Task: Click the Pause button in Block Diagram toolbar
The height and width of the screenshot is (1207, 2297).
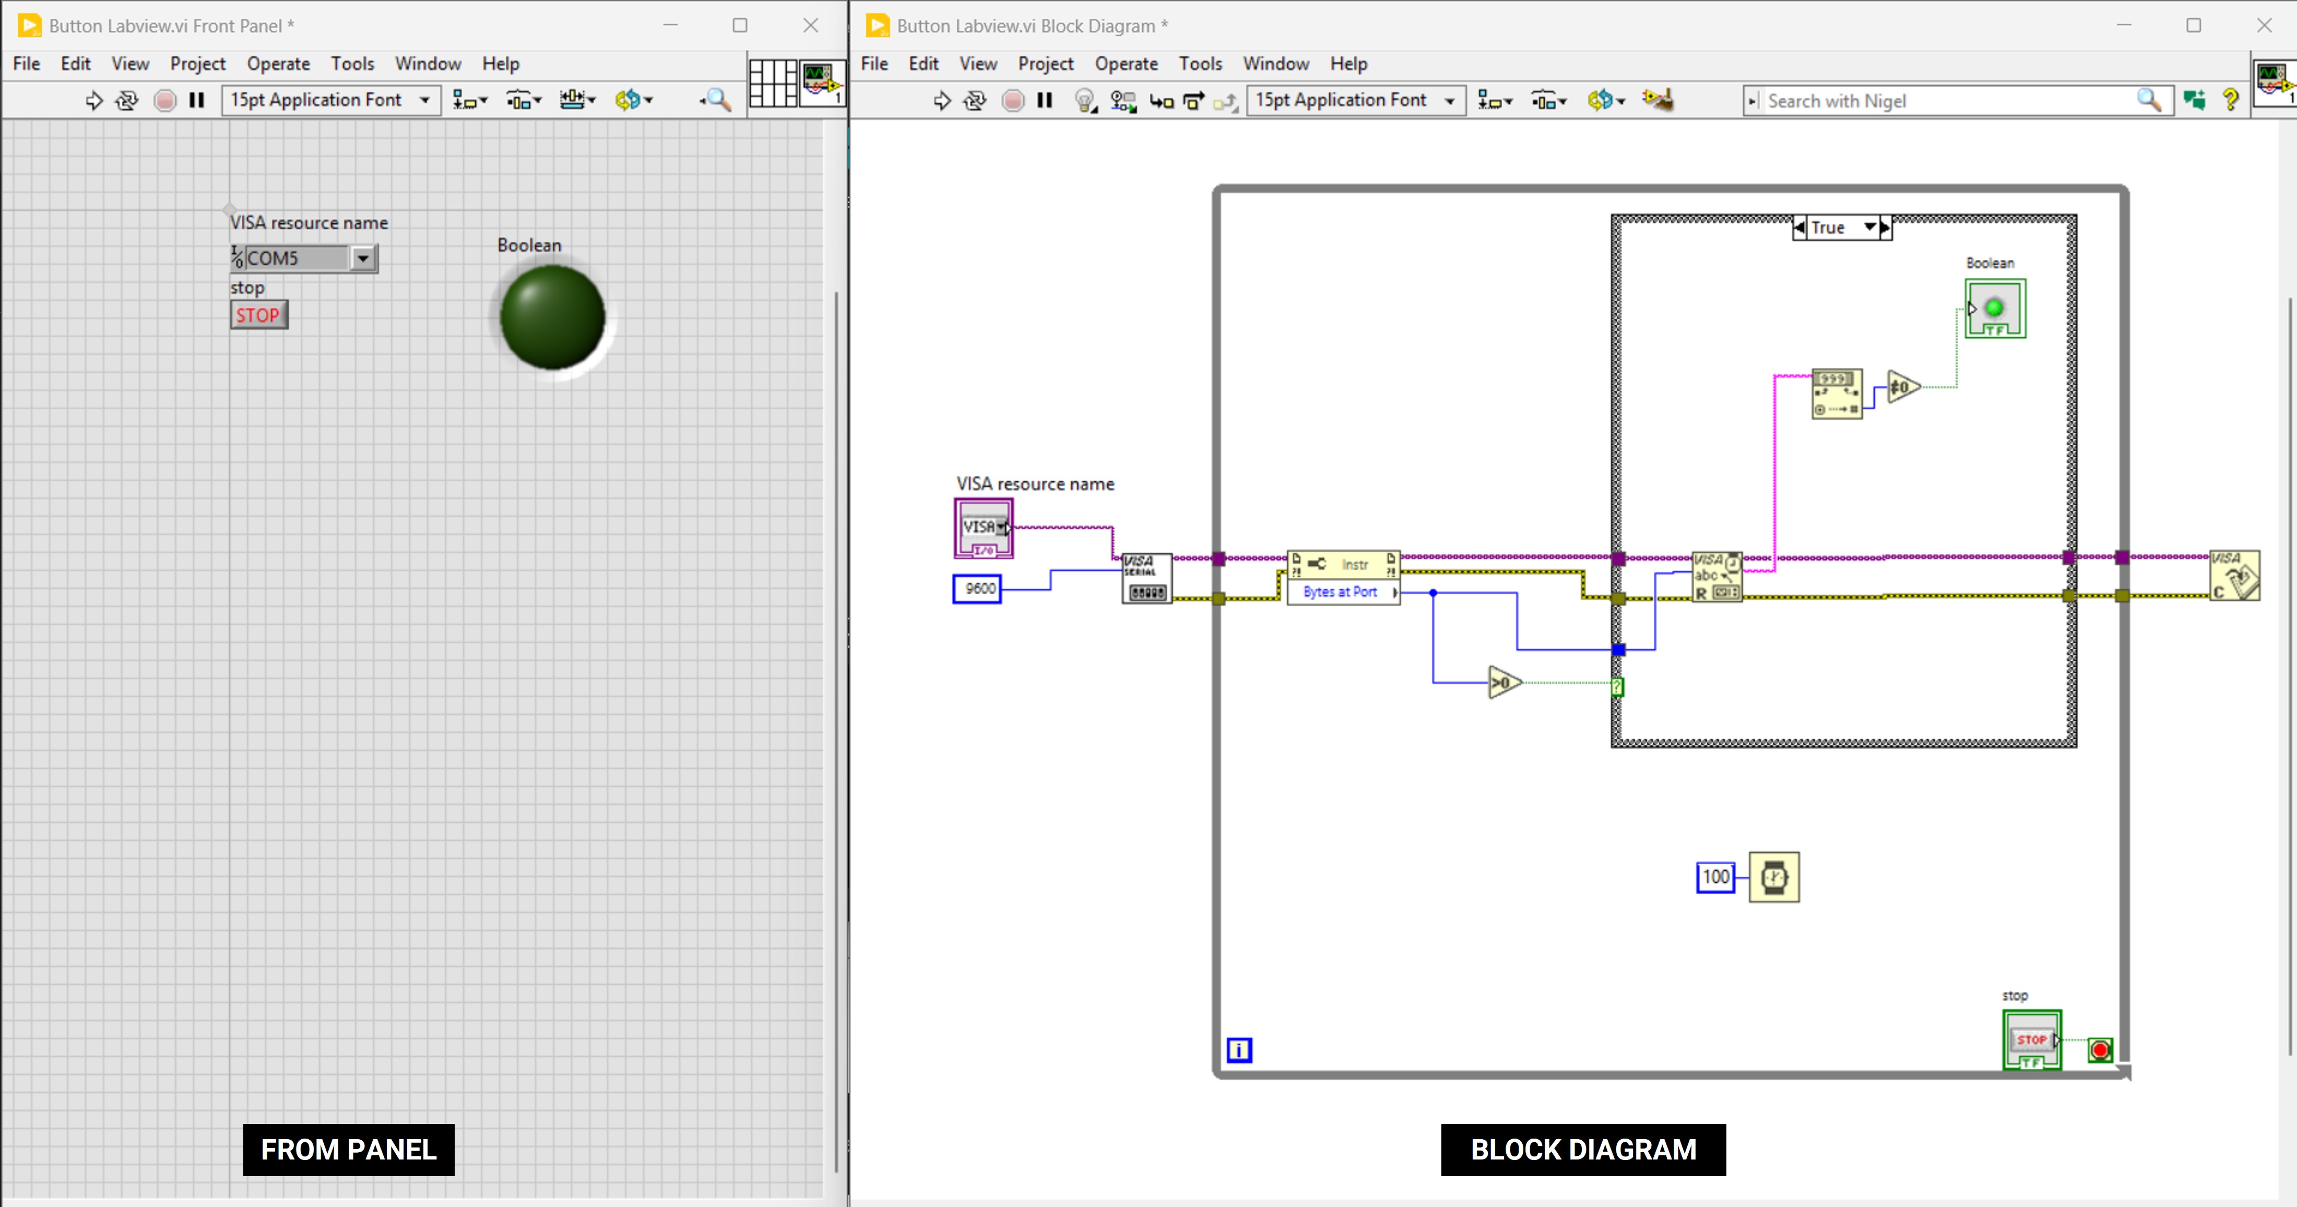Action: (1045, 101)
